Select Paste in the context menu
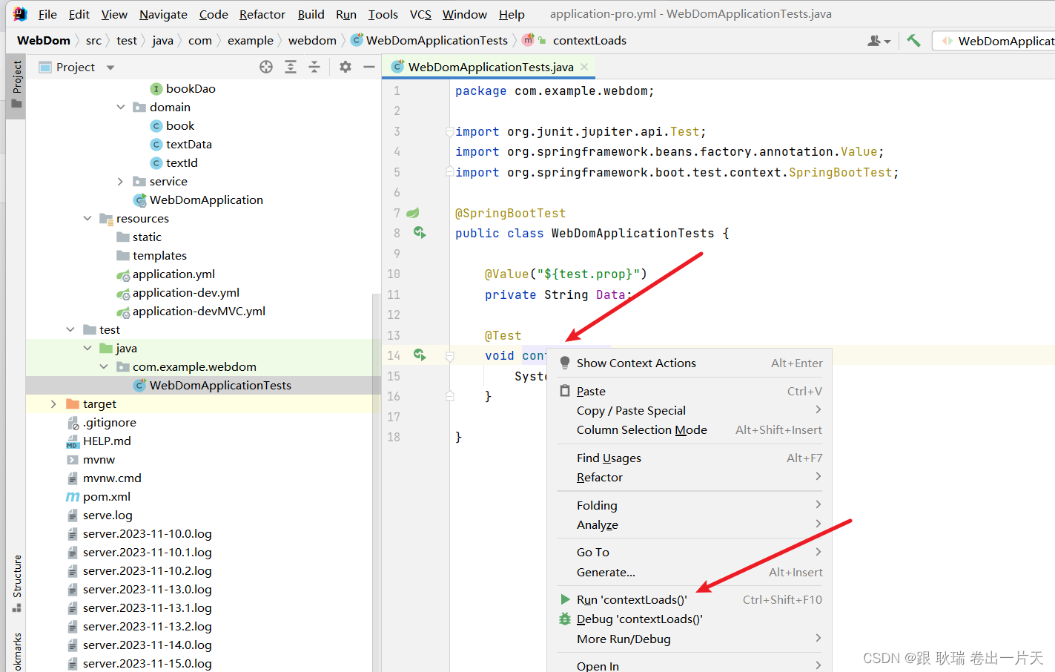1055x672 pixels. tap(689, 391)
